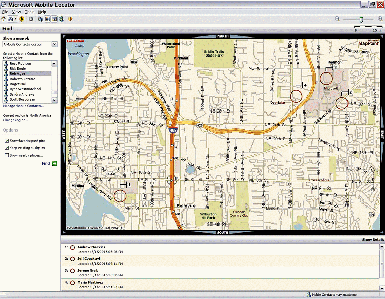This screenshot has height=299, width=385.
Task: Toggle Show favorite pushpins checkbox
Action: pos(7,141)
